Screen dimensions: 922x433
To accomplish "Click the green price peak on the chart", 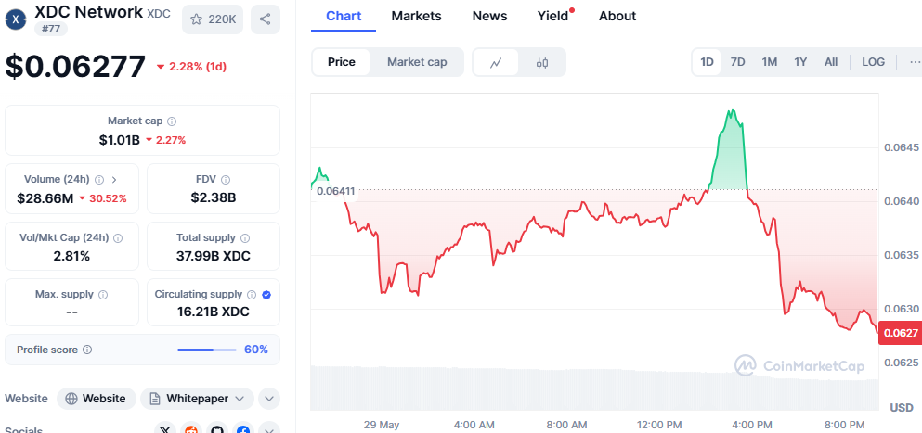I will coord(731,111).
